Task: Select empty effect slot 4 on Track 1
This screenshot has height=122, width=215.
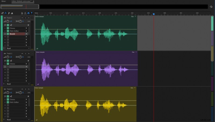Action: (17, 37)
